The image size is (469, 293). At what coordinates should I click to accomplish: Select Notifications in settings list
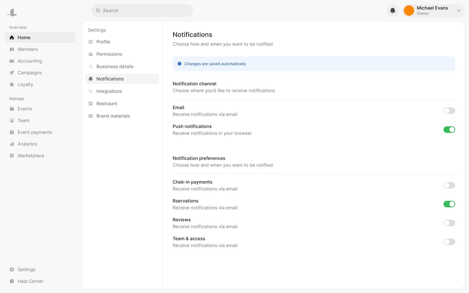point(122,79)
